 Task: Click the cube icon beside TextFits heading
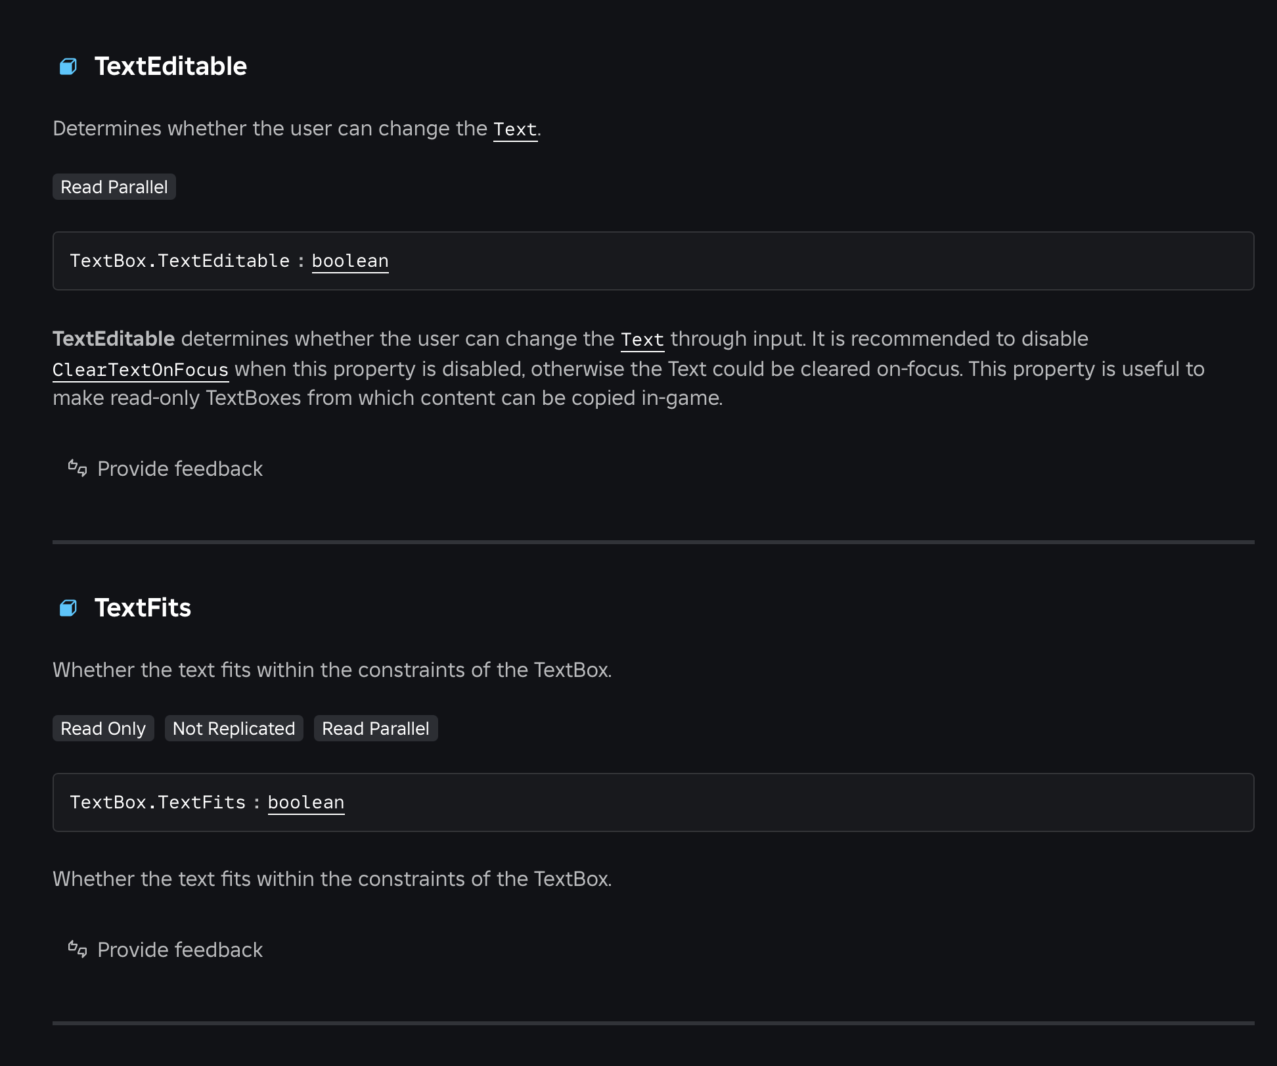click(x=68, y=608)
